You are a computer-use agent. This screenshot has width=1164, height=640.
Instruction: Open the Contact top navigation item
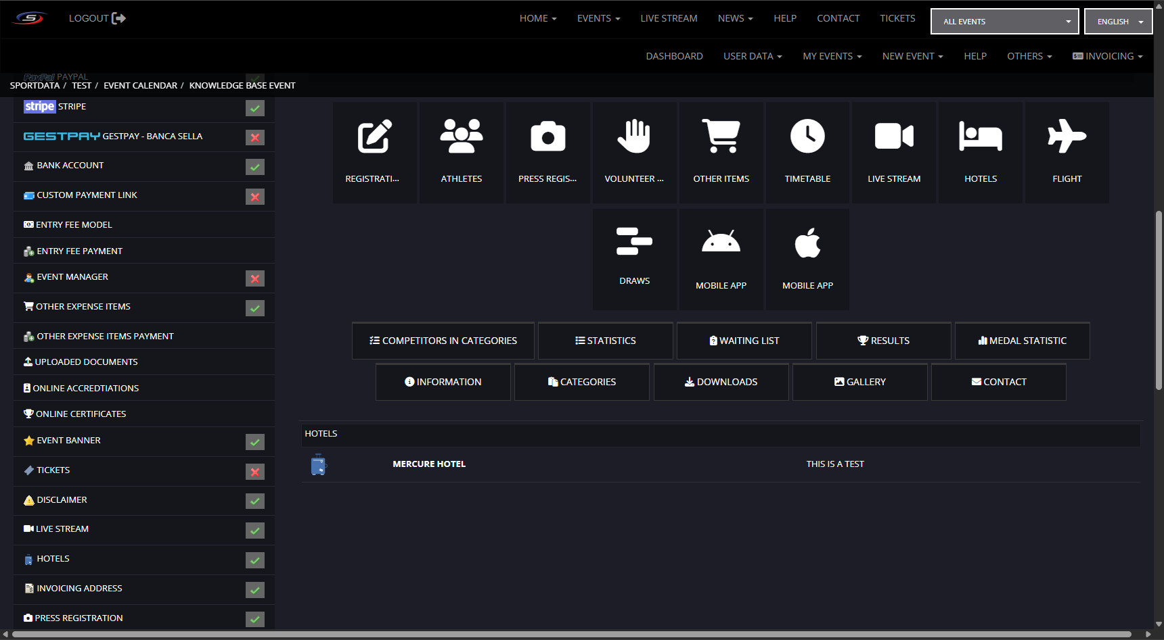838,18
